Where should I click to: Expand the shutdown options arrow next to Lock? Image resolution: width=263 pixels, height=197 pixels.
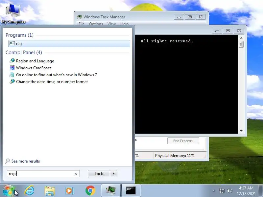[114, 174]
